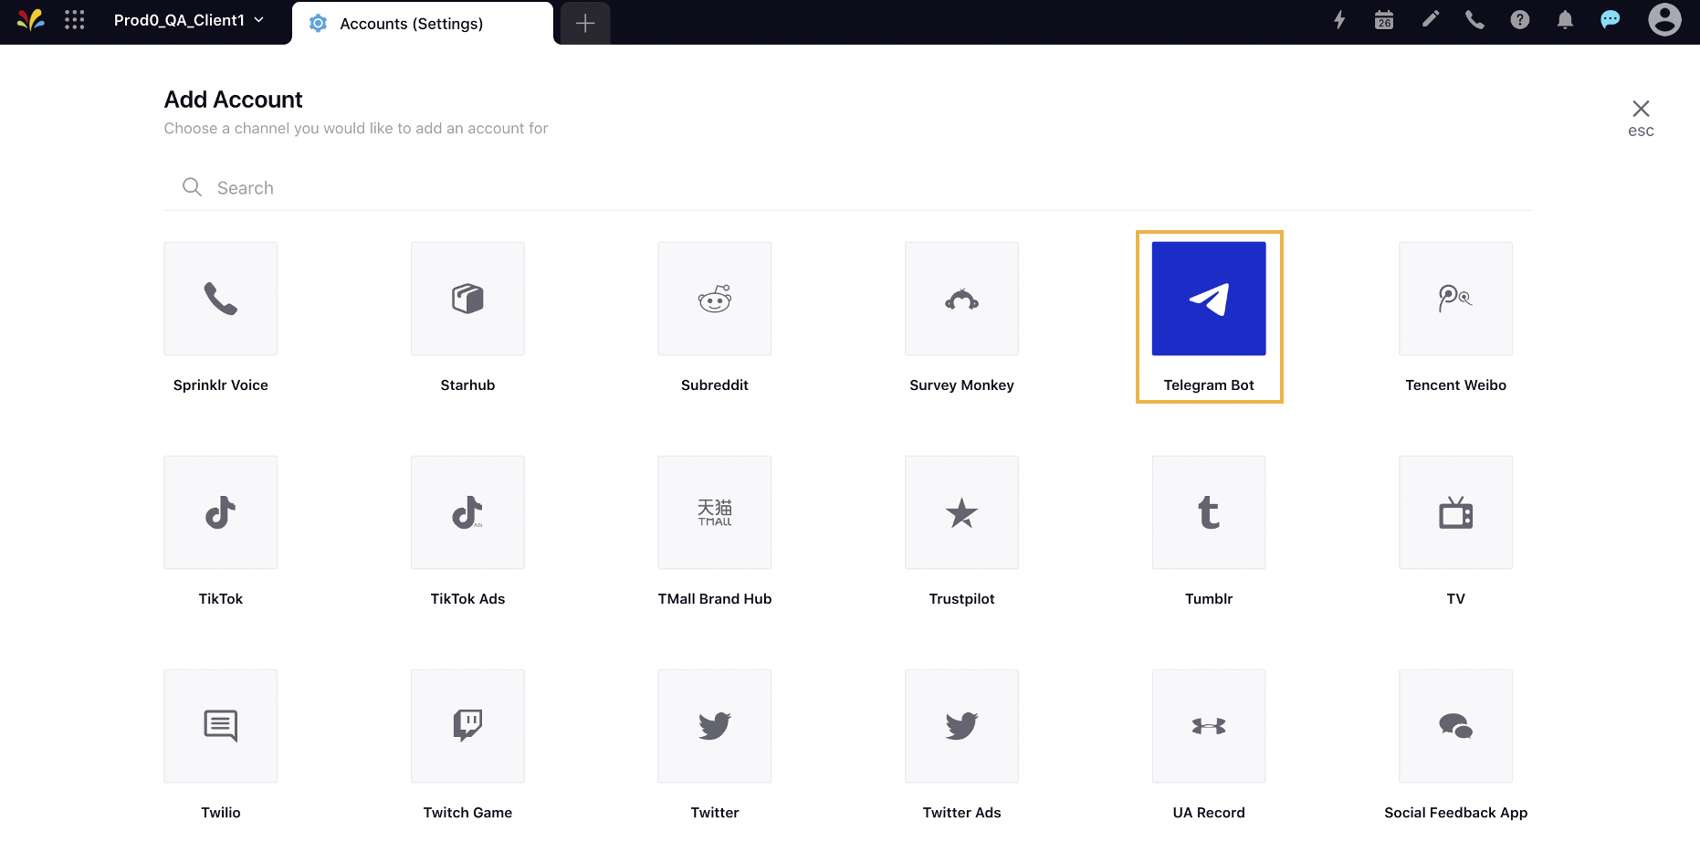
Task: Pick the Twilio channel icon
Action: (220, 726)
